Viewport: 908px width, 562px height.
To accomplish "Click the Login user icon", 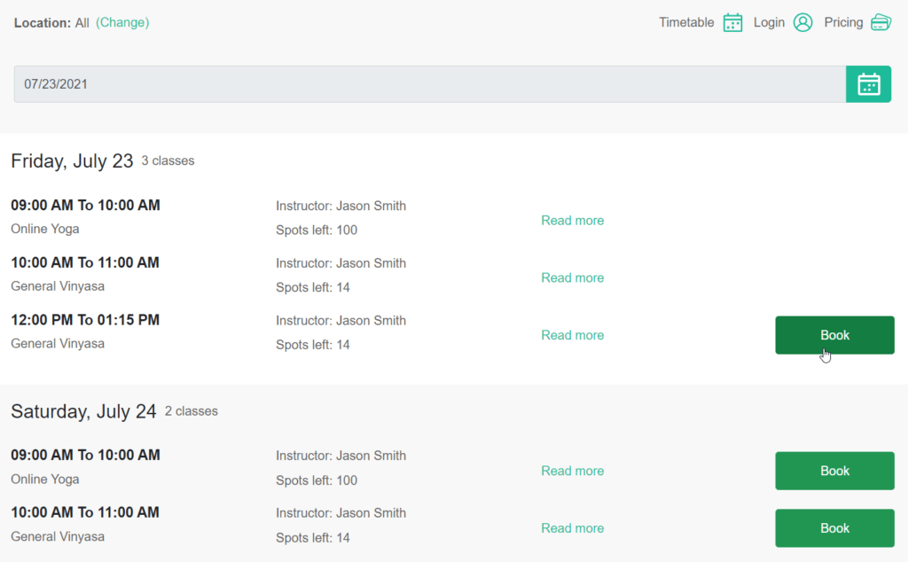I will 803,22.
